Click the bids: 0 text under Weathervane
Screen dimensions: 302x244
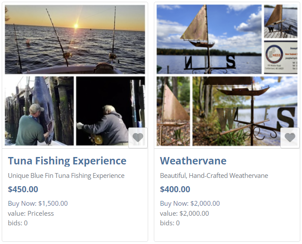169,223
